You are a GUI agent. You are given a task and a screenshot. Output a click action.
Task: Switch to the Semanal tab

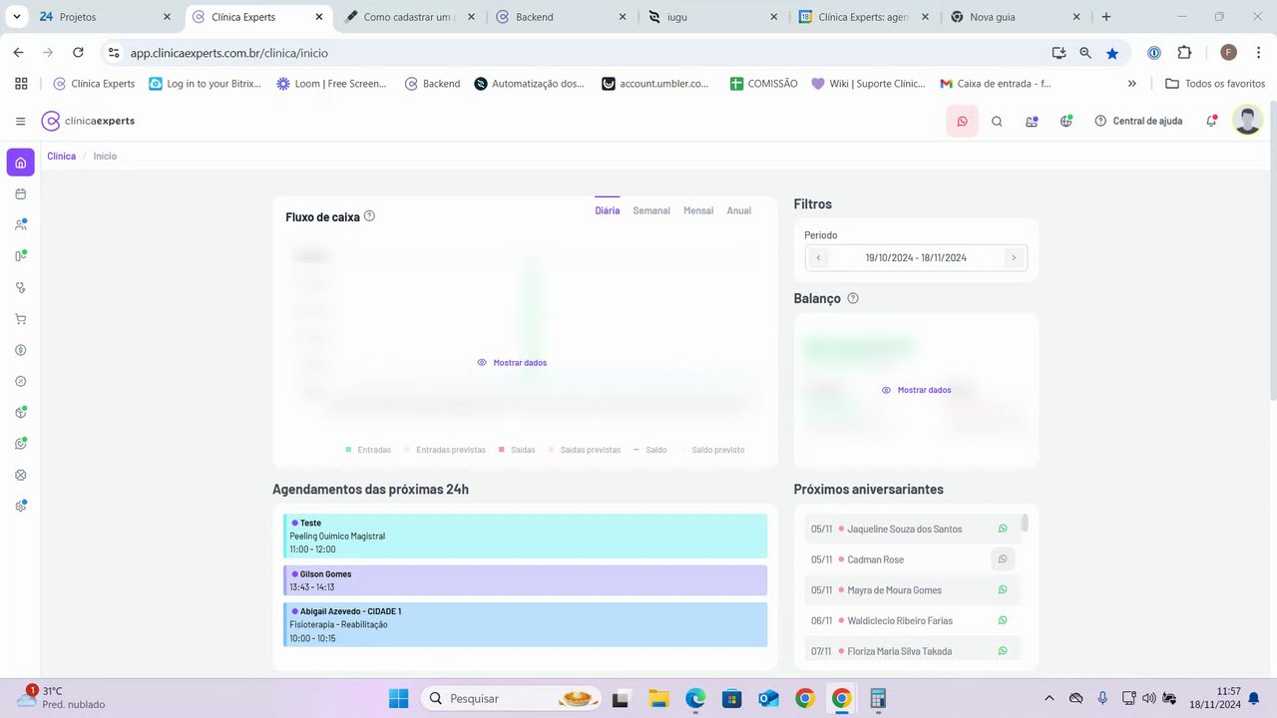651,210
